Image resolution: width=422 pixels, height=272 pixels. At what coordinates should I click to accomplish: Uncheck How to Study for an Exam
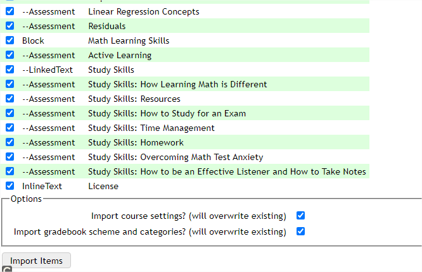10,113
